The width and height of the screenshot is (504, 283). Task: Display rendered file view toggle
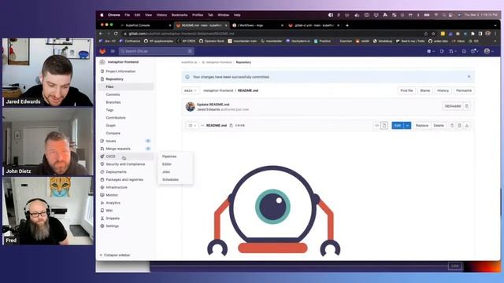(x=384, y=126)
